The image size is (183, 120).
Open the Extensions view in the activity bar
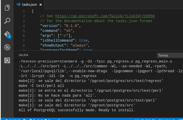click(7, 60)
